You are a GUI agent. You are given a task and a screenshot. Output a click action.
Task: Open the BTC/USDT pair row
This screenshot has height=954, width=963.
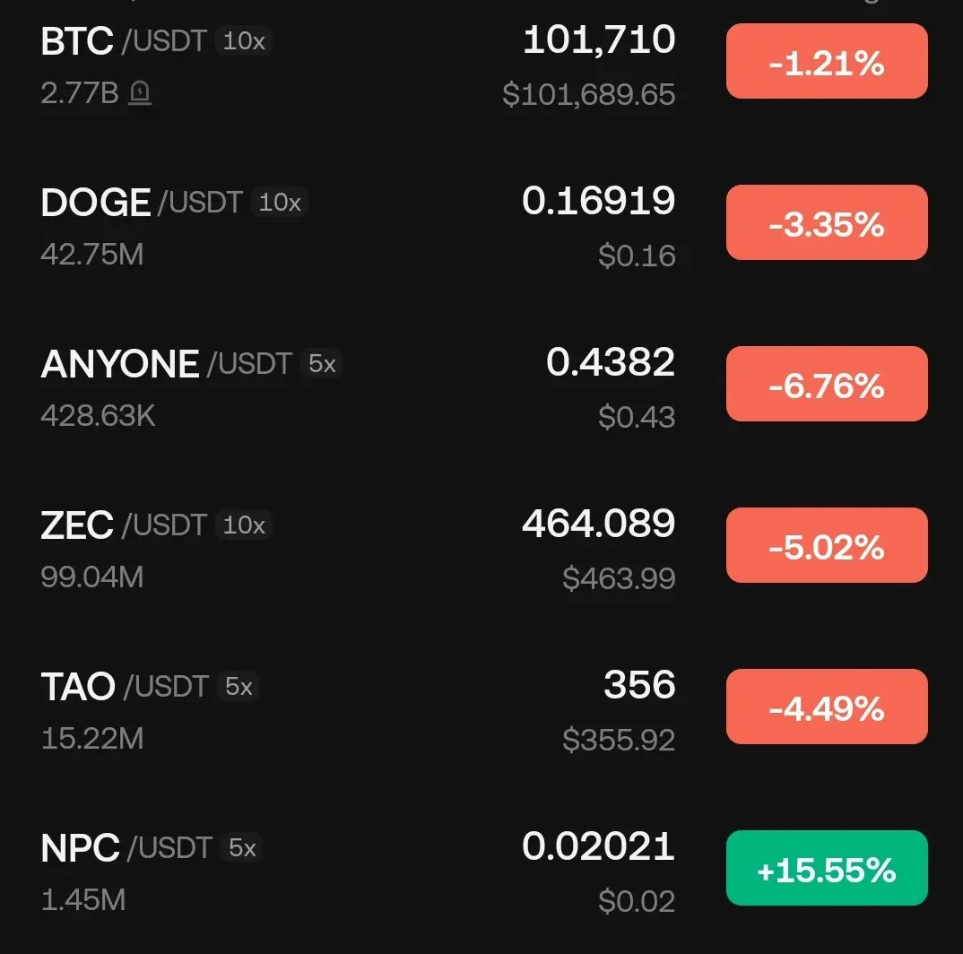click(x=481, y=63)
